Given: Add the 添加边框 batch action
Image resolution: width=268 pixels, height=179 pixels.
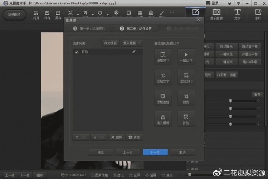Looking at the screenshot, I should coord(163,98).
